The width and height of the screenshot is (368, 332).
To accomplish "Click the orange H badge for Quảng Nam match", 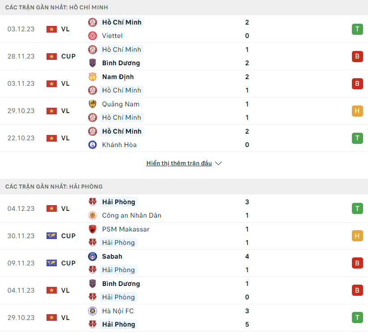I will click(x=357, y=111).
